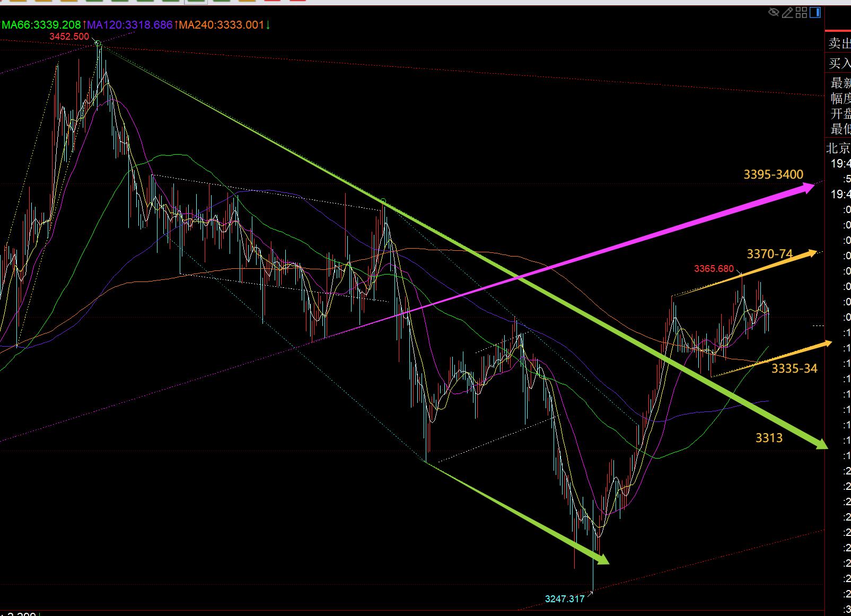Select the circle anchor at the chart peak
The width and height of the screenshot is (851, 616).
point(98,43)
